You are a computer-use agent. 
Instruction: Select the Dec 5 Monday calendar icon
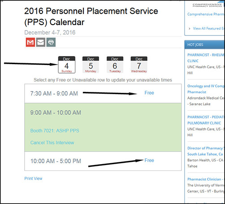[x=91, y=65]
